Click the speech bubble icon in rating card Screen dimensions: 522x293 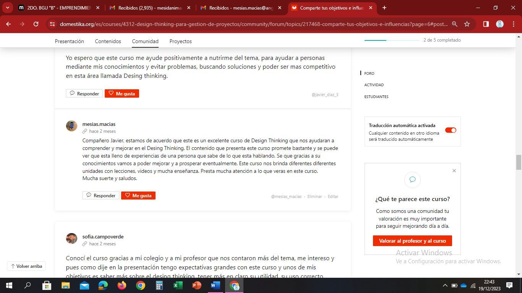pyautogui.click(x=412, y=180)
